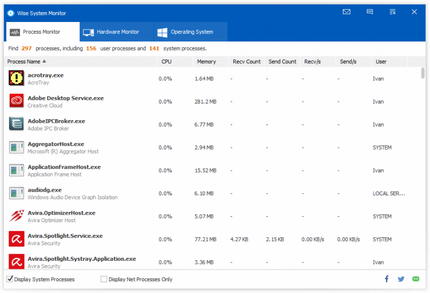The image size is (430, 293).
Task: Click the green email share icon
Action: [x=415, y=279]
